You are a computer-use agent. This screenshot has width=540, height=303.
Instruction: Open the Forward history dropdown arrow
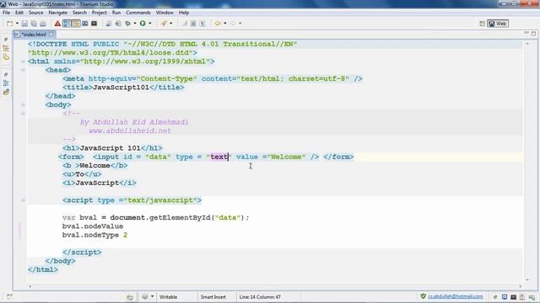240,24
